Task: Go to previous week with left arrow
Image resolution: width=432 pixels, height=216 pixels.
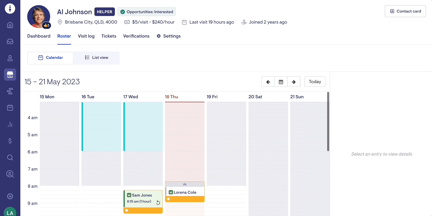Action: (268, 82)
